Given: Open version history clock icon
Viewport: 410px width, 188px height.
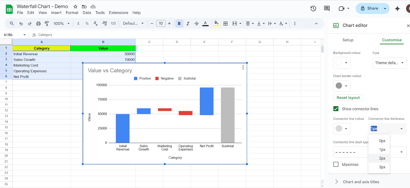Looking at the screenshot, I should tap(313, 8).
